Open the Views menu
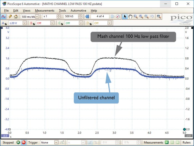The width and height of the screenshot is (194, 146). [27, 11]
